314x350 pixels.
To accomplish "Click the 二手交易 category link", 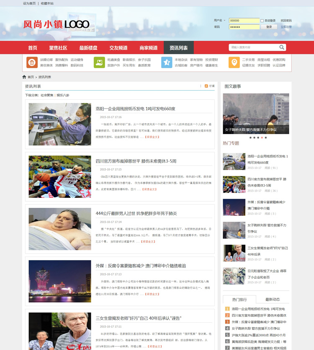I will click(248, 60).
